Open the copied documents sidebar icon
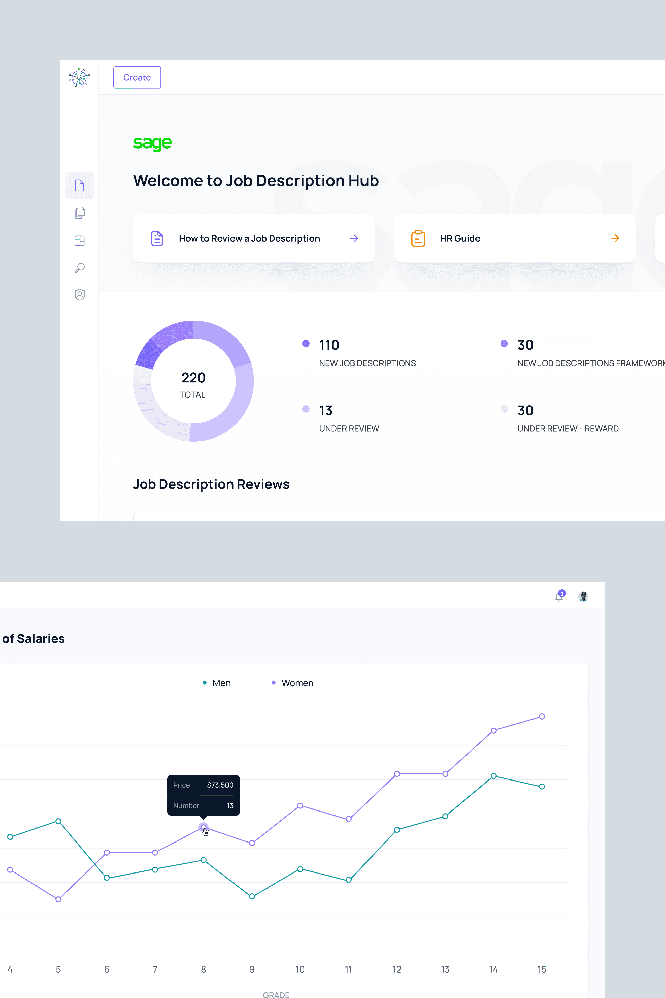This screenshot has width=665, height=998. (80, 213)
